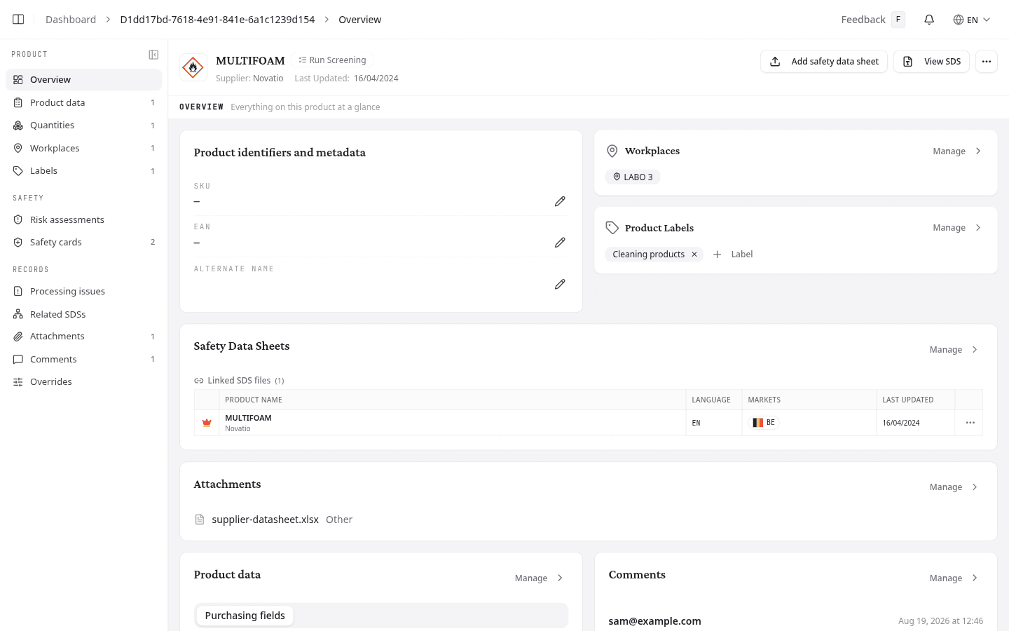Manage Workplaces card
Viewport: 1009px width, 631px height.
[x=957, y=151]
